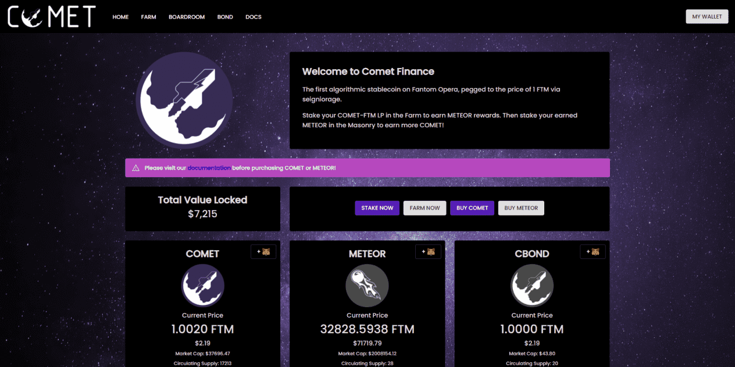Open the HOME page
This screenshot has width=735, height=367.
120,17
